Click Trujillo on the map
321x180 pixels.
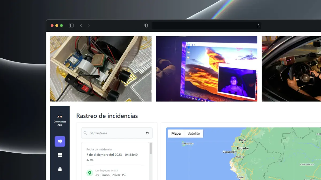click(x=240, y=177)
